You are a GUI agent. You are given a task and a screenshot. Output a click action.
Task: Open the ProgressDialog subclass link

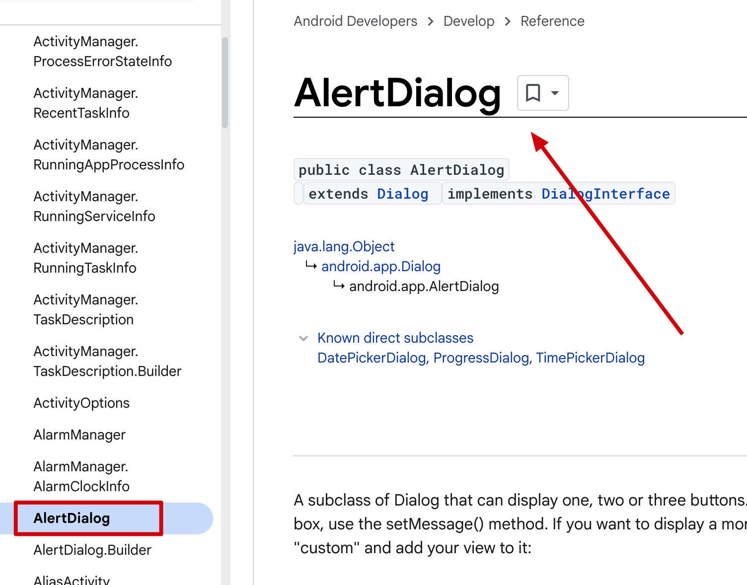481,358
